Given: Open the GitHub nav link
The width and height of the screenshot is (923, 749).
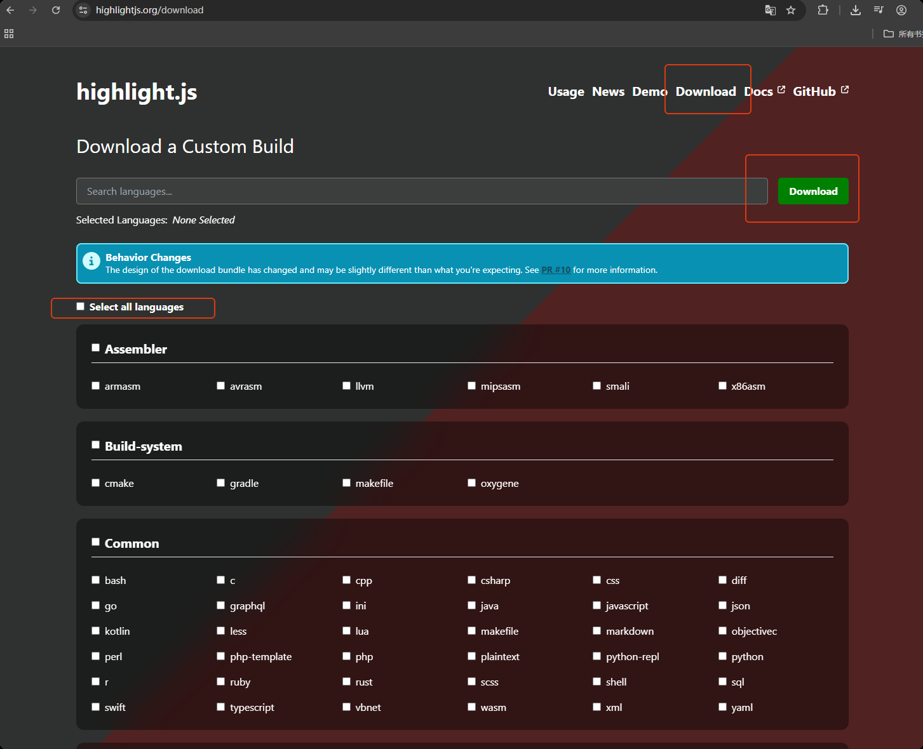Looking at the screenshot, I should [814, 91].
